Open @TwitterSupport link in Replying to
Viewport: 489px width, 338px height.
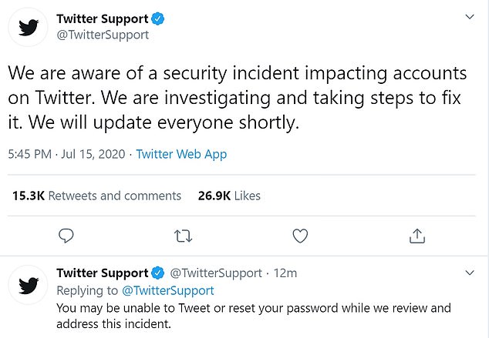[x=168, y=291]
